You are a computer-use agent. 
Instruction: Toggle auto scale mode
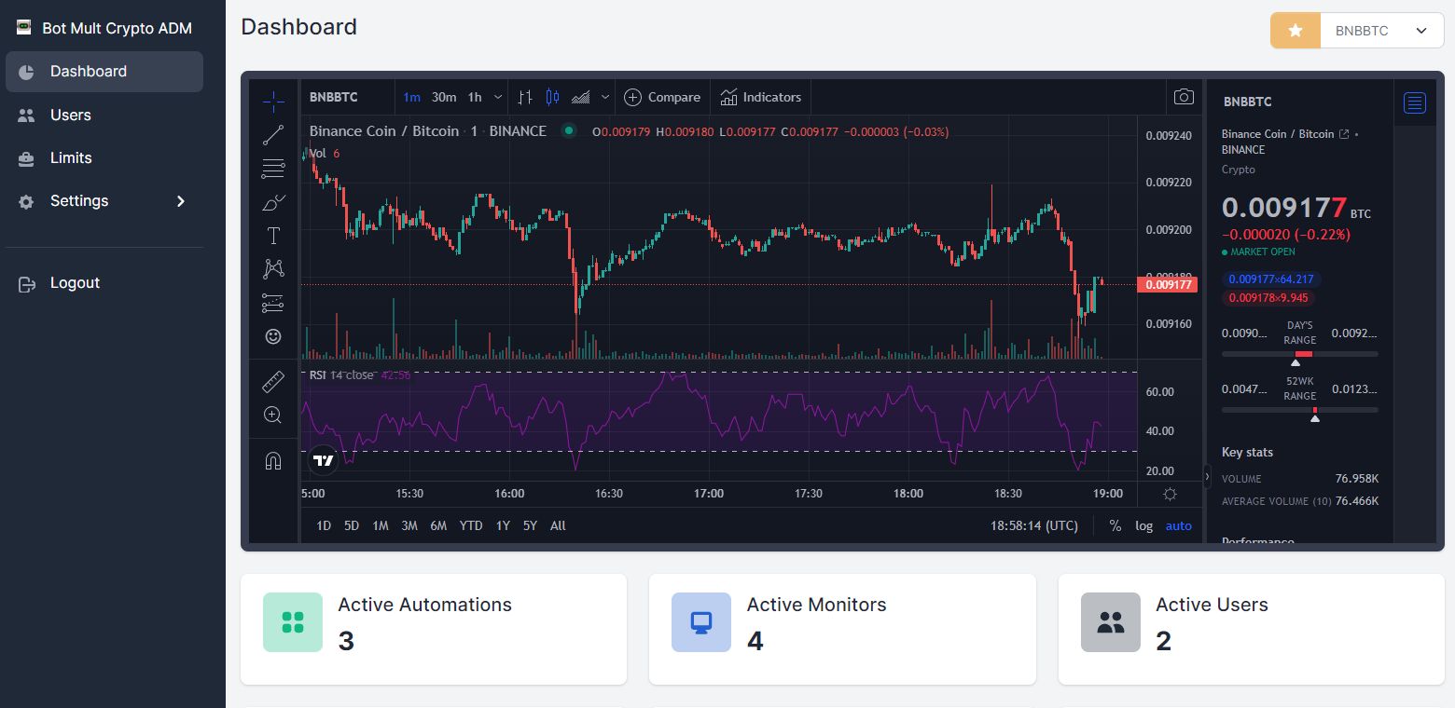point(1179,525)
